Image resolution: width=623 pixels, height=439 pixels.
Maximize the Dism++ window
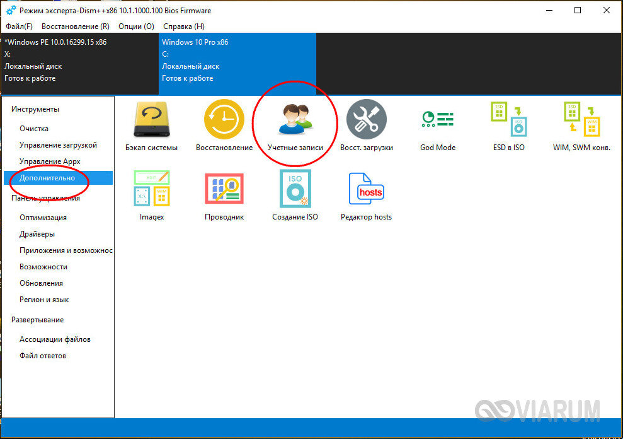click(578, 10)
